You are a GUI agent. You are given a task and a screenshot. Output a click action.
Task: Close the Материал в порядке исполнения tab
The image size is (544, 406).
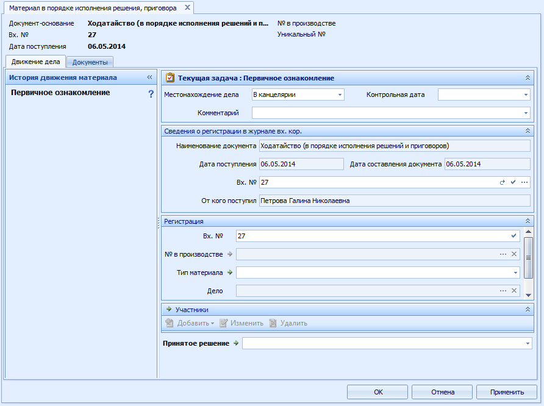click(x=187, y=7)
